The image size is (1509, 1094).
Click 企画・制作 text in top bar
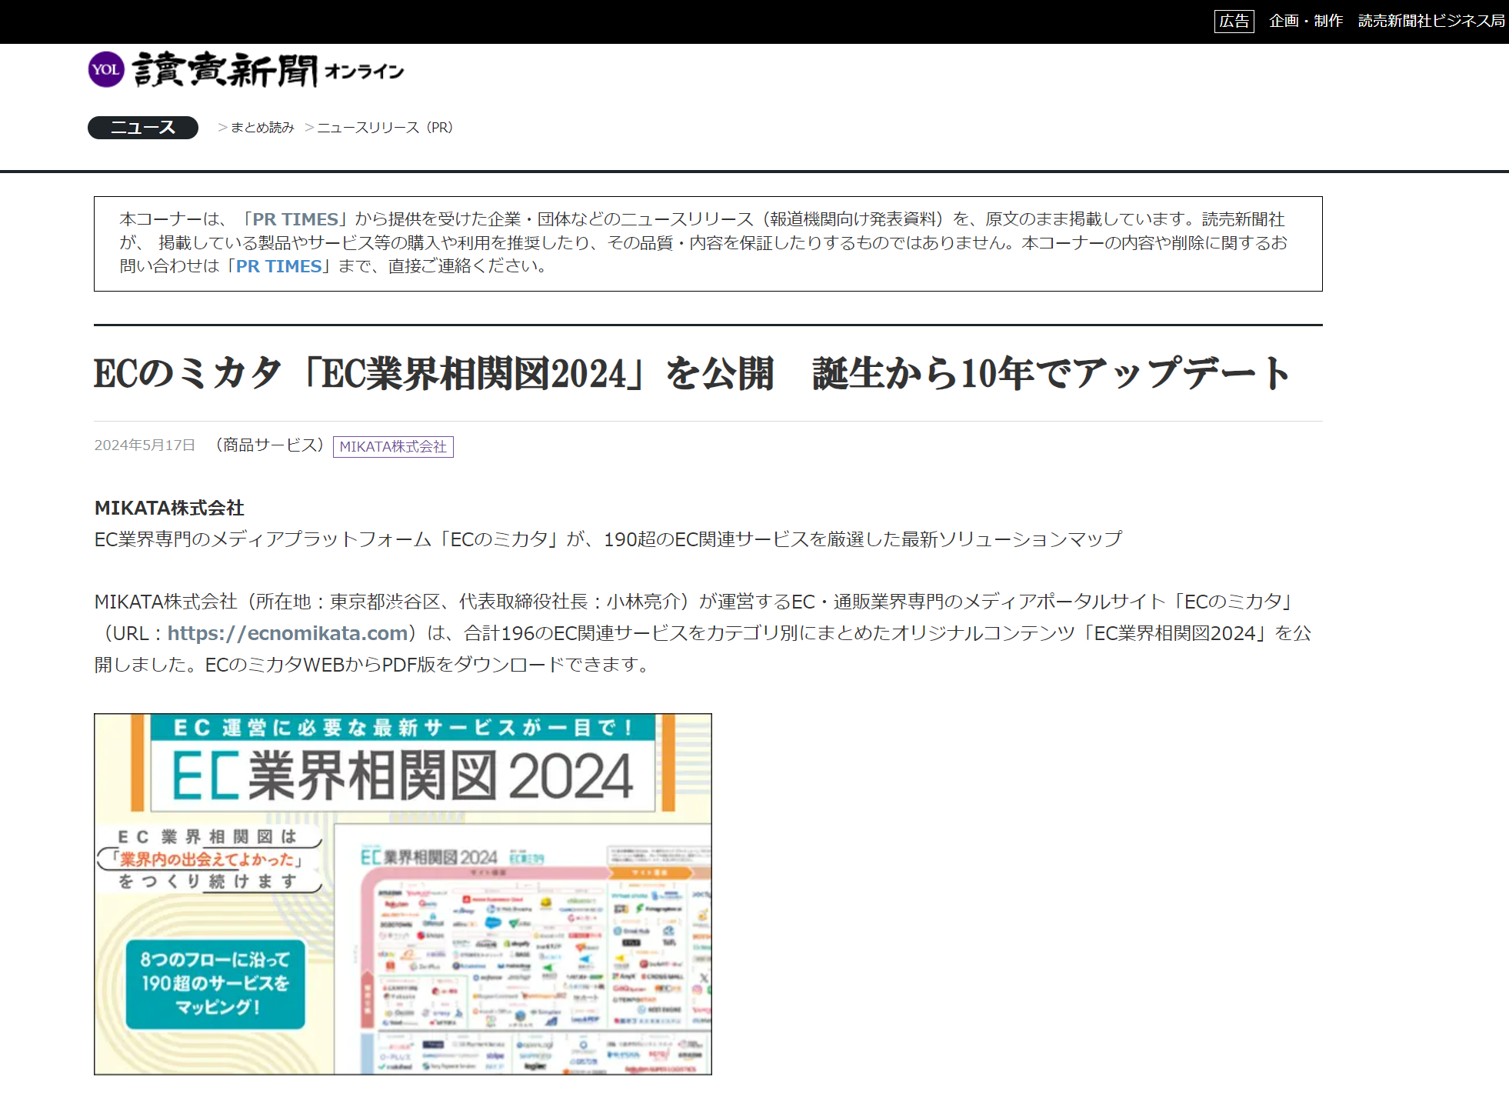coord(1306,22)
